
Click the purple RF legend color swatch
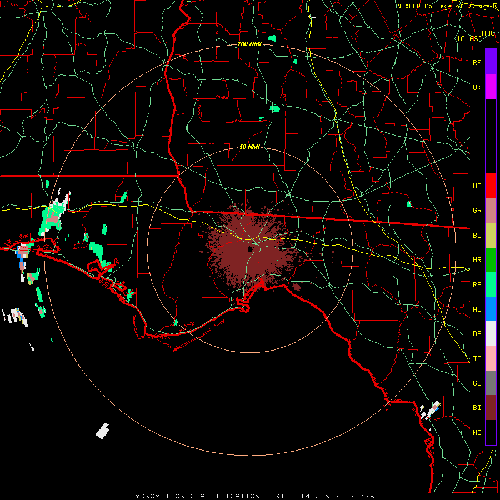491,62
